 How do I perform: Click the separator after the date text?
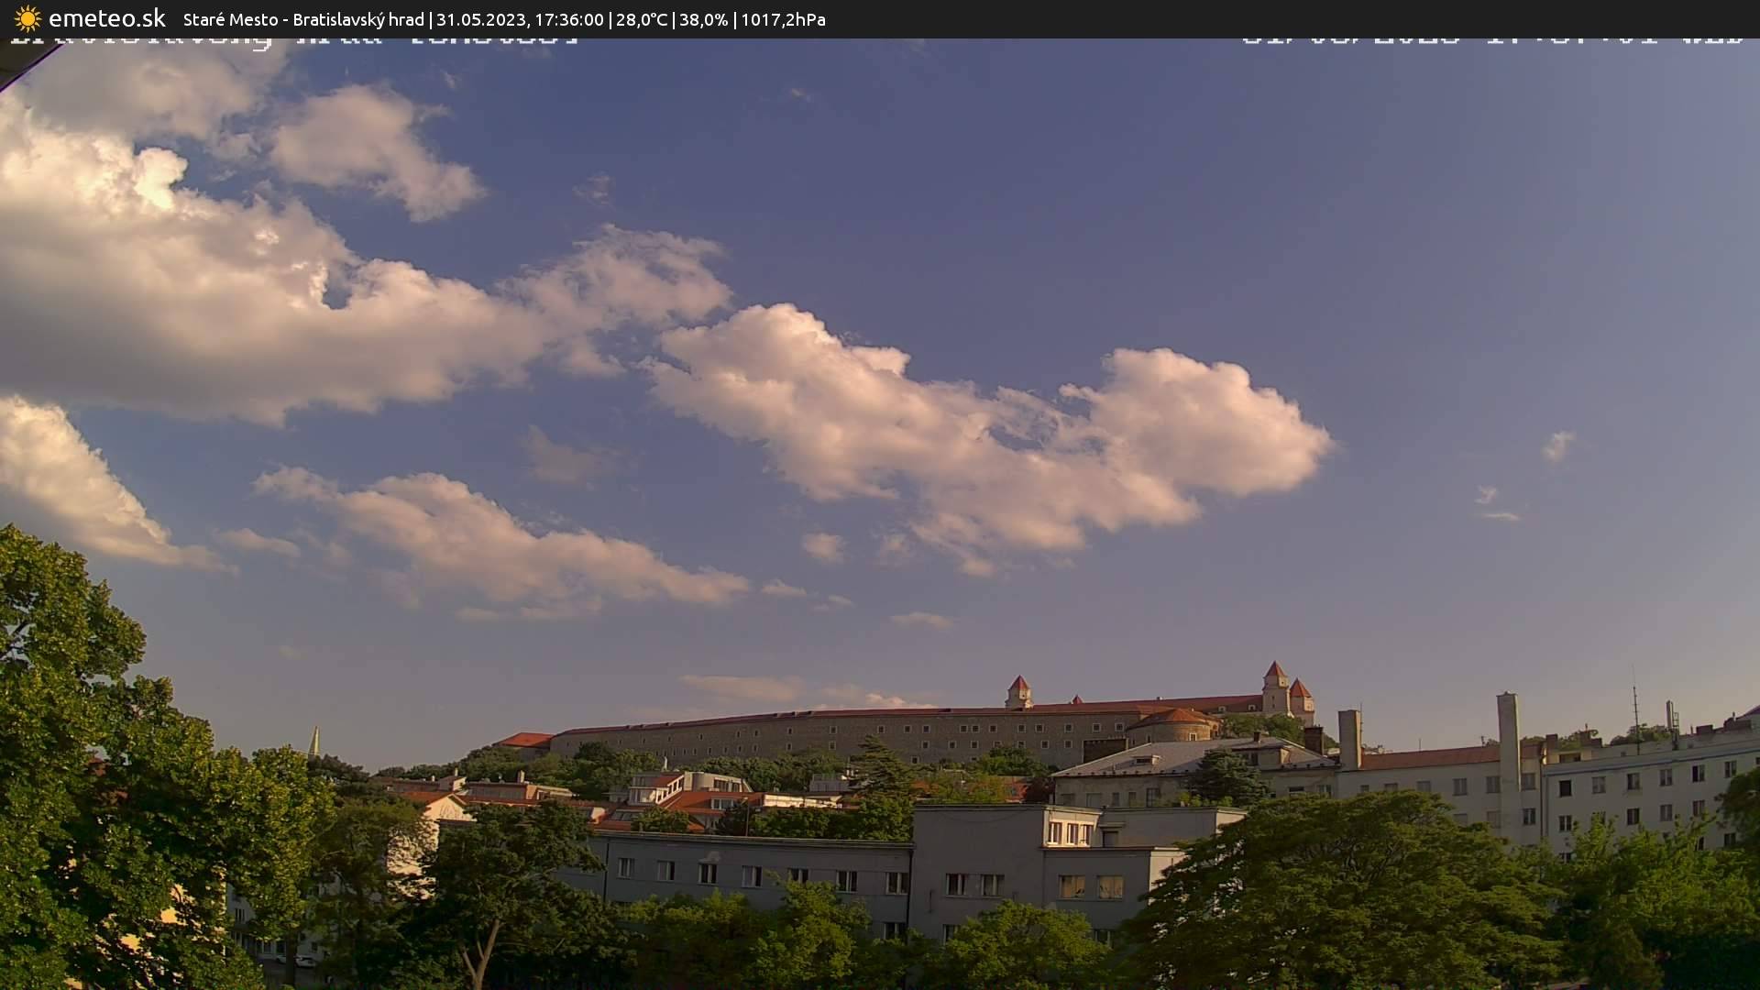click(609, 18)
